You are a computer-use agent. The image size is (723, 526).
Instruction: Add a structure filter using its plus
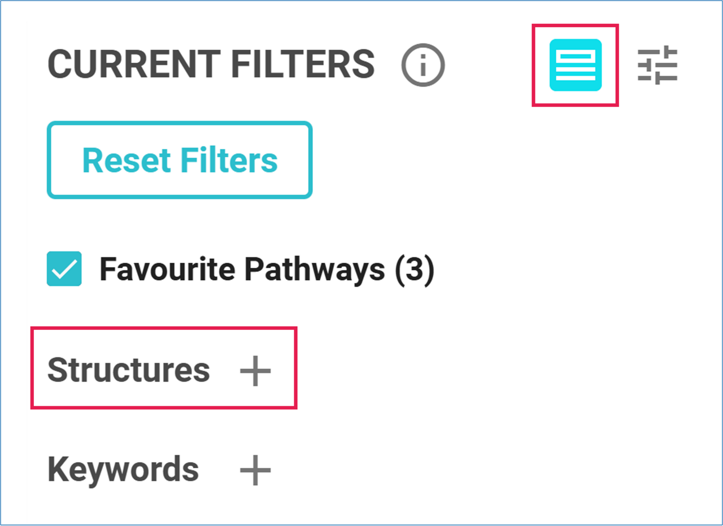(x=255, y=371)
